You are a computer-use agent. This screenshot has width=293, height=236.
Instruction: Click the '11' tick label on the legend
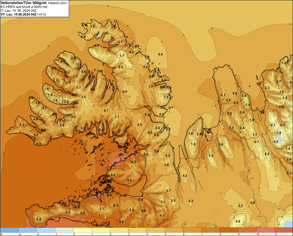click(x=276, y=234)
